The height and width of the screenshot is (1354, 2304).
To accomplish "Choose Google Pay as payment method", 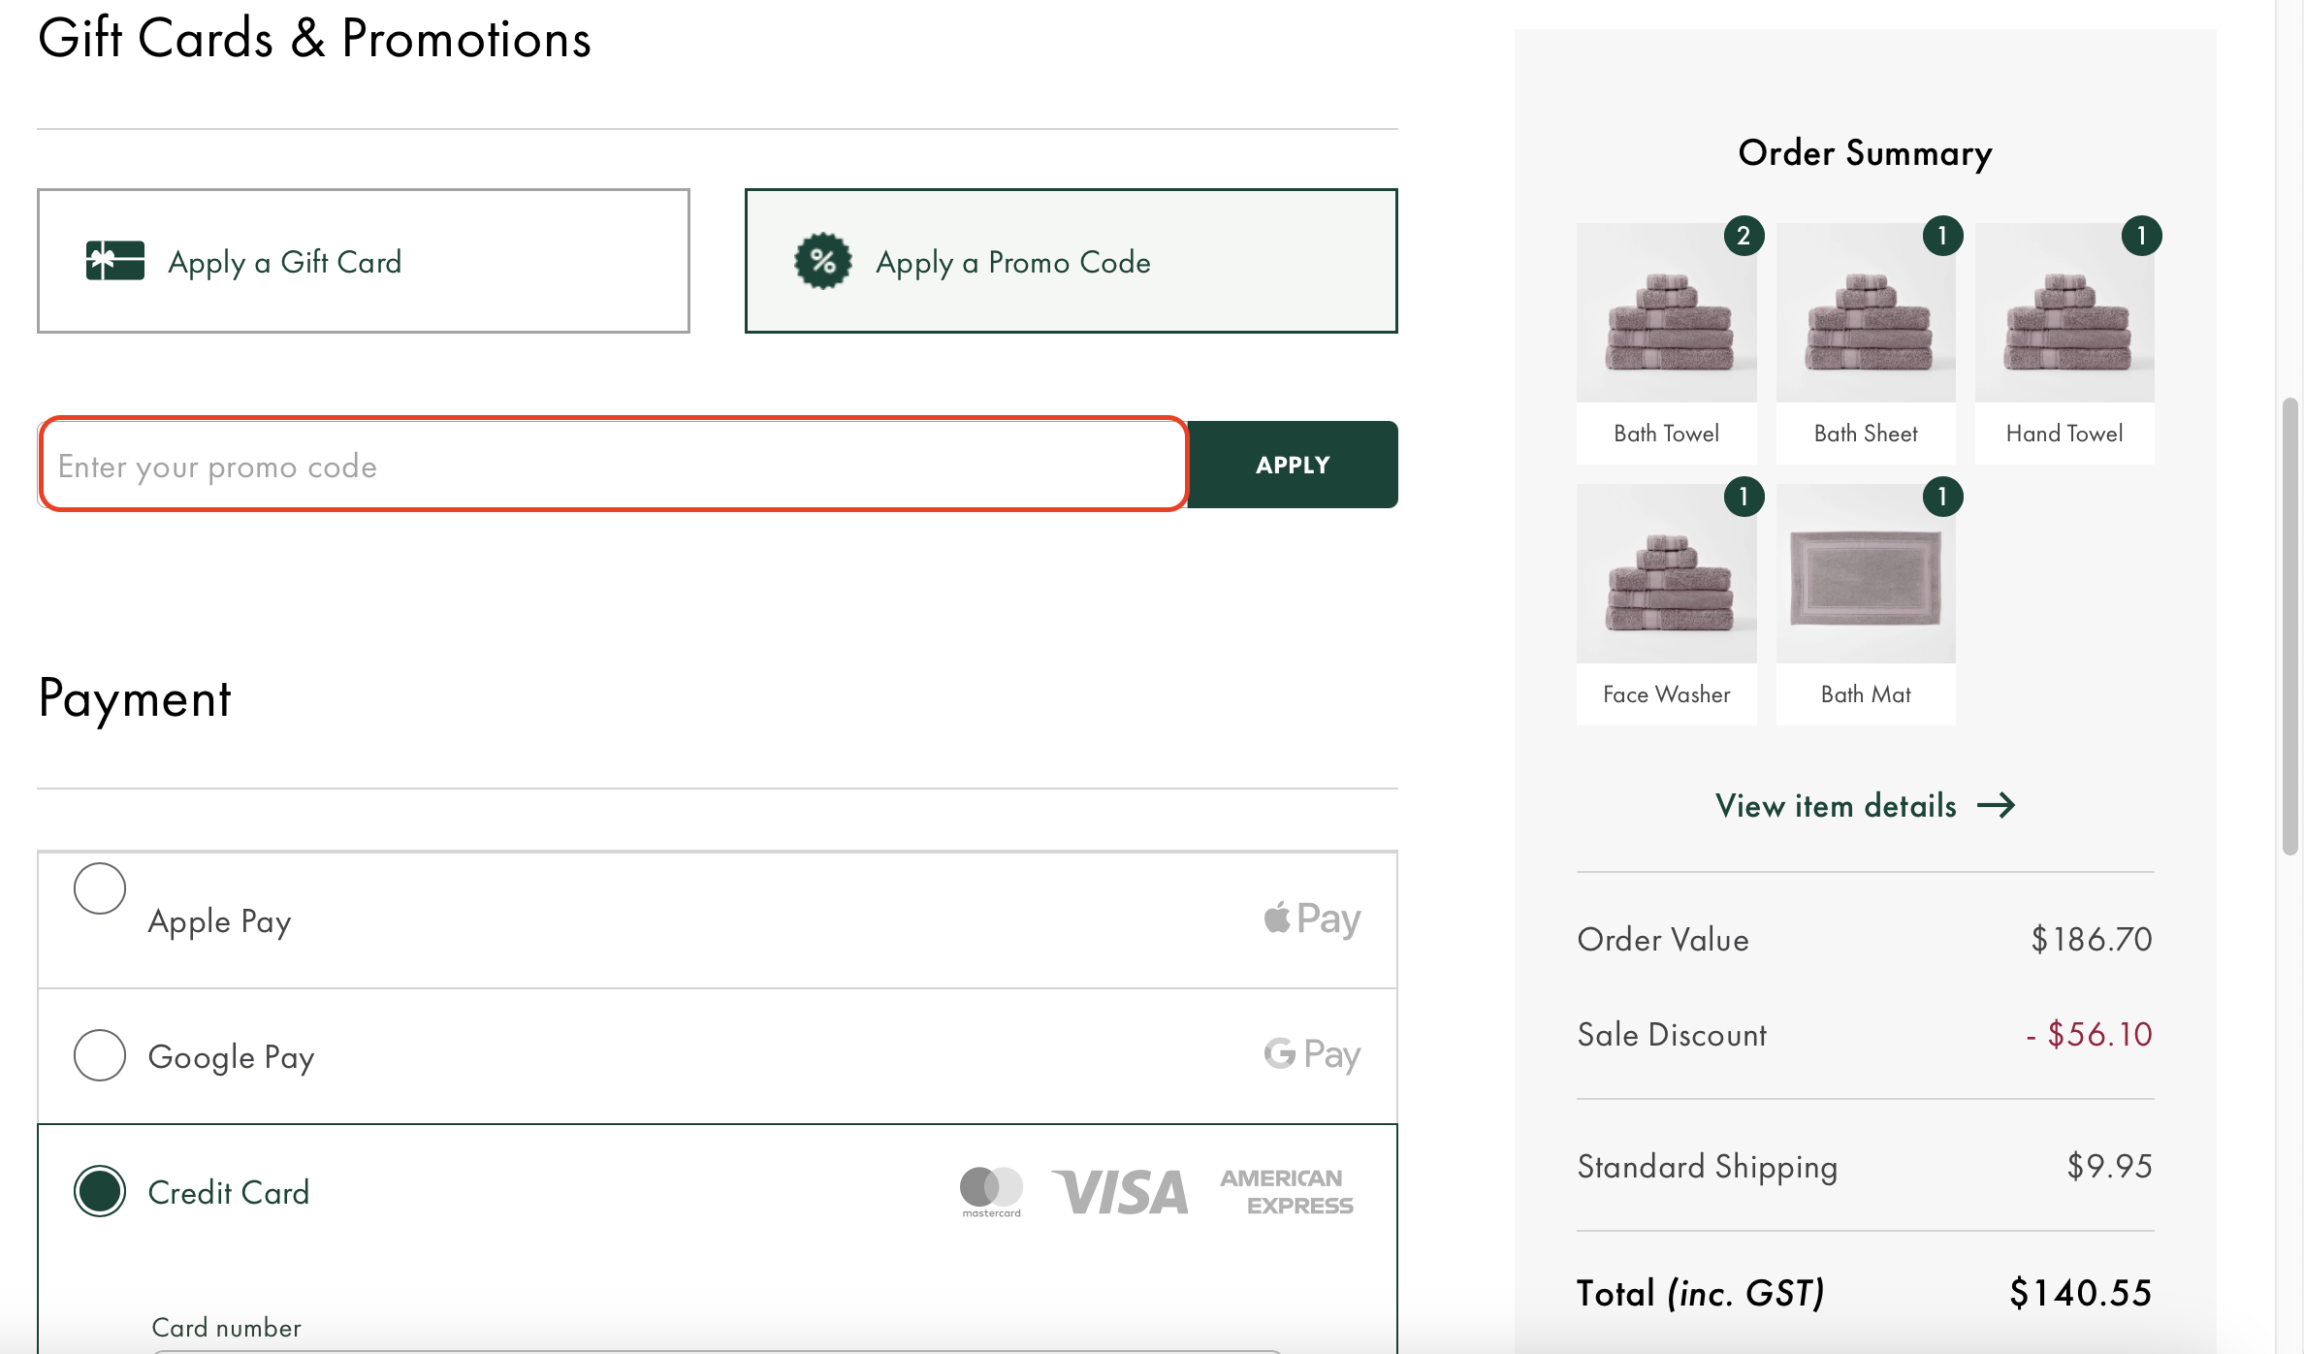I will click(x=99, y=1054).
